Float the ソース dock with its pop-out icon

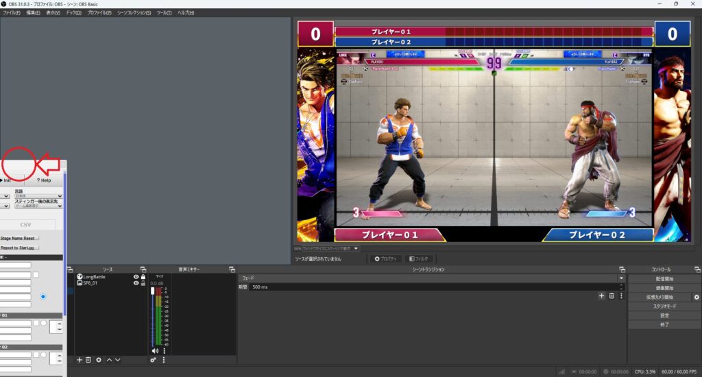click(143, 269)
